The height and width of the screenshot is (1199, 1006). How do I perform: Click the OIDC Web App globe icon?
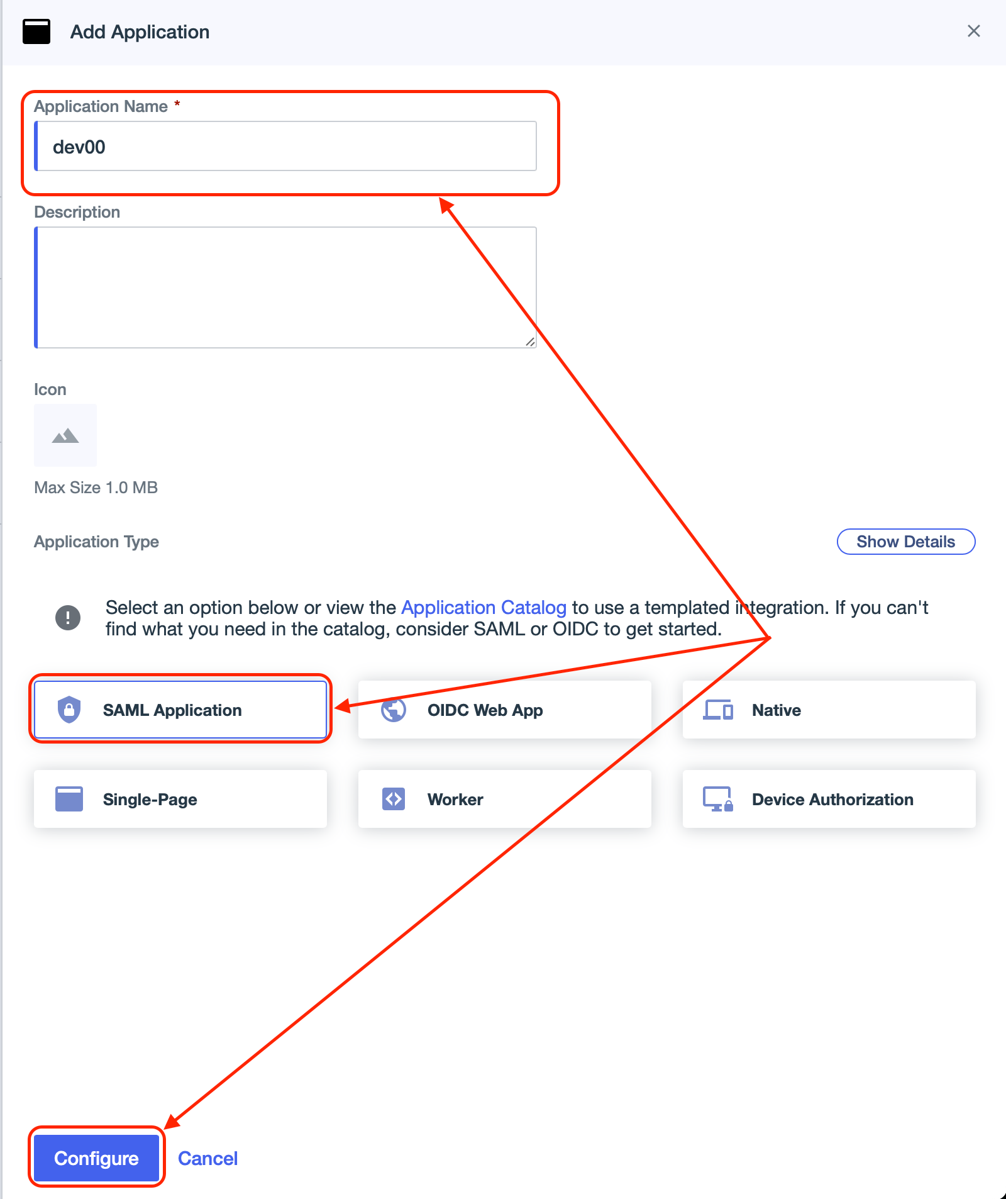pyautogui.click(x=394, y=710)
